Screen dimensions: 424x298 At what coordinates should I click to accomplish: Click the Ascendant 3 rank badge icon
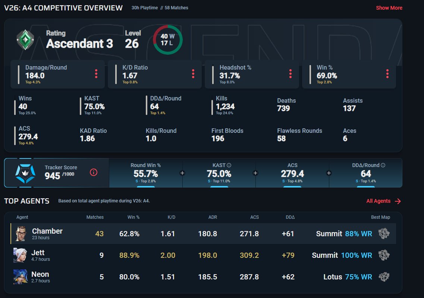pyautogui.click(x=25, y=40)
